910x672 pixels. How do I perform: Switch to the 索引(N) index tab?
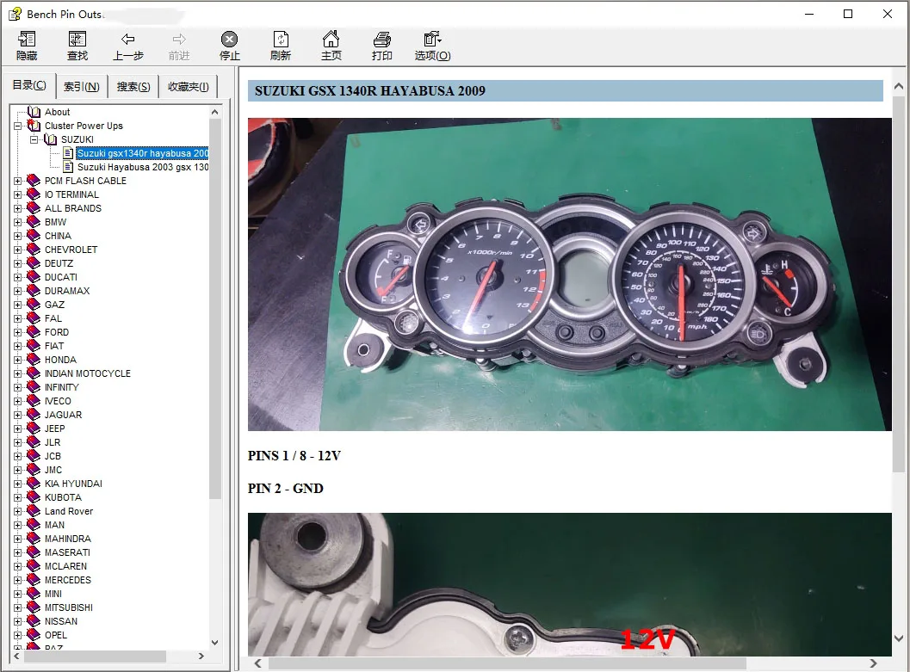click(x=81, y=87)
